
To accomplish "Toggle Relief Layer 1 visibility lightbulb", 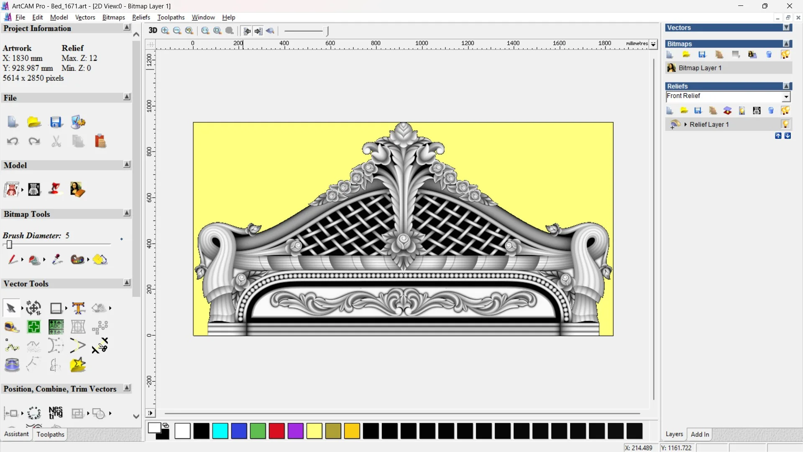I will coord(785,124).
